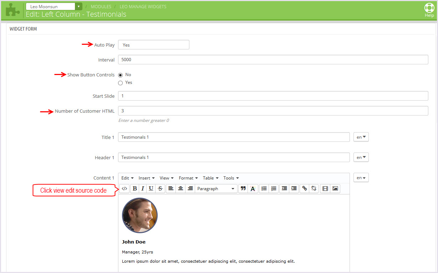Image resolution: width=438 pixels, height=273 pixels.
Task: Open the Leo Moonsun shop selector
Action: 54,6
